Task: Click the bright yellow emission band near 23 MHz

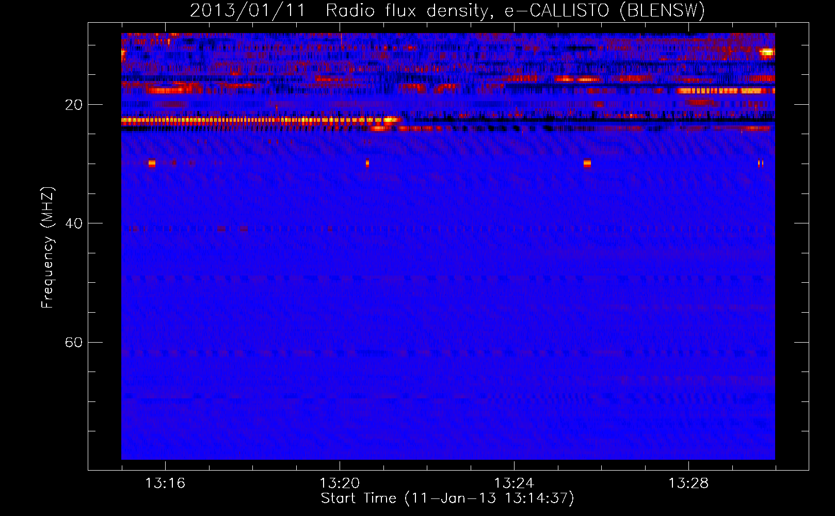Action: click(x=261, y=121)
